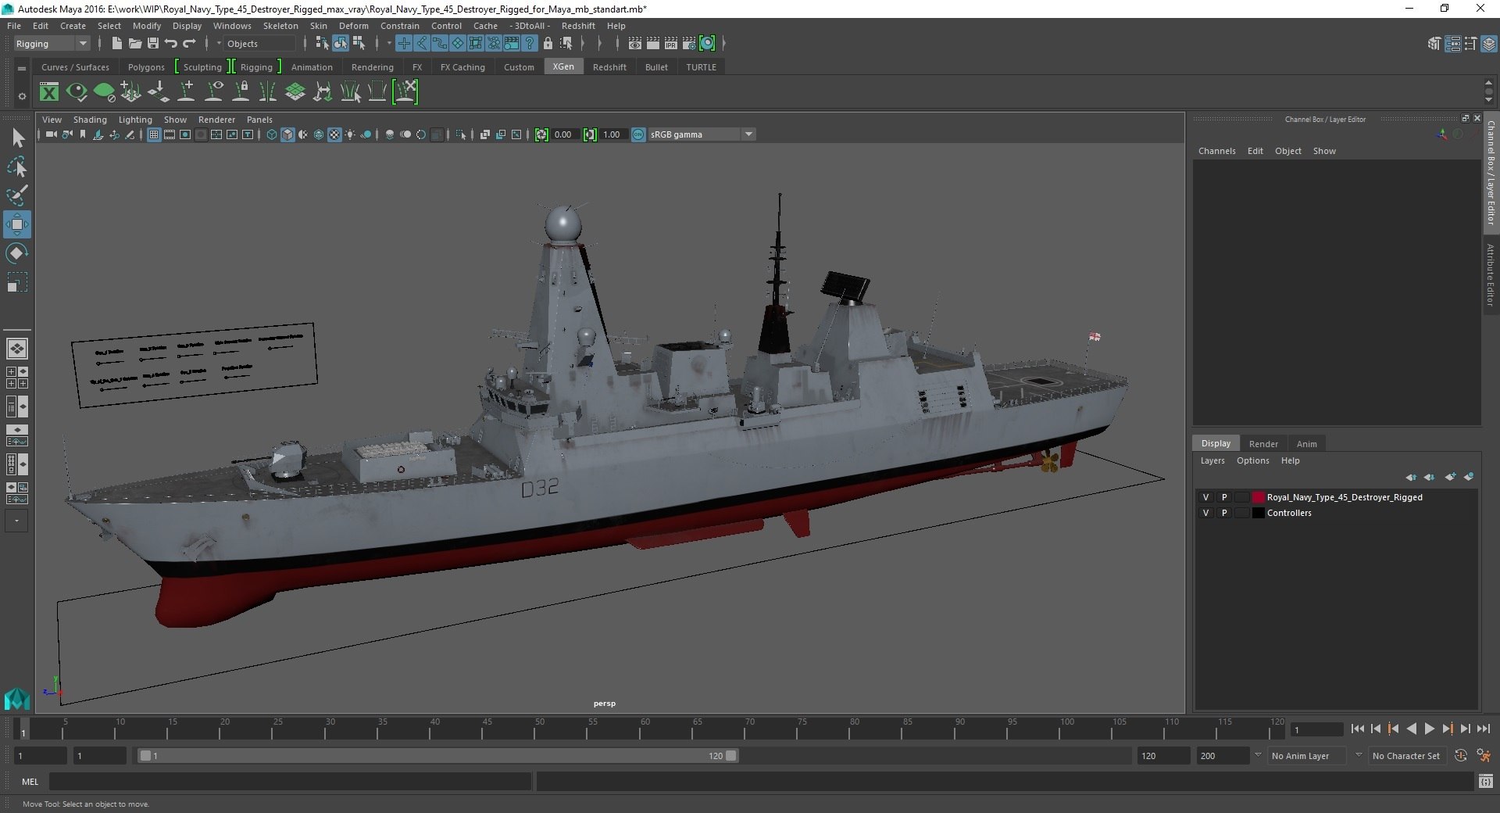Image resolution: width=1500 pixels, height=813 pixels.
Task: Open the viewport Shading menu
Action: pyautogui.click(x=90, y=120)
